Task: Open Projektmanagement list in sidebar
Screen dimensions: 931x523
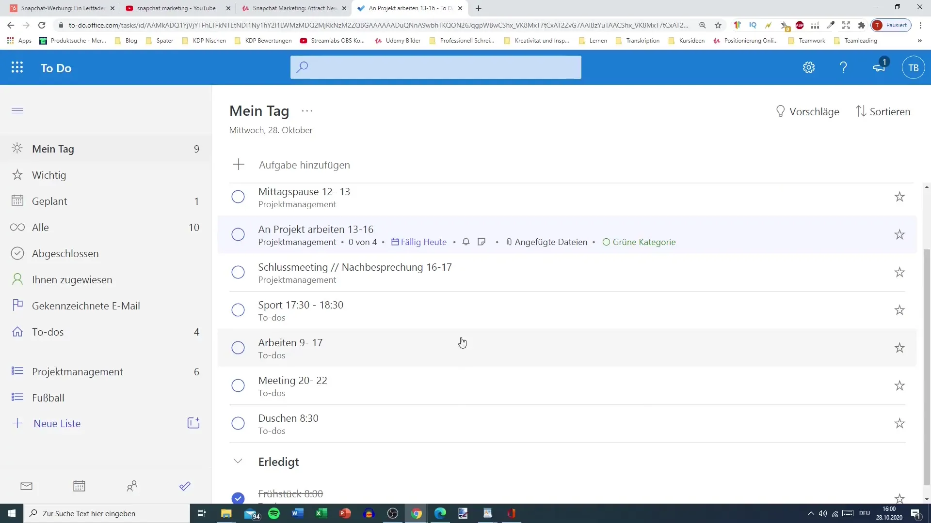Action: (x=78, y=371)
